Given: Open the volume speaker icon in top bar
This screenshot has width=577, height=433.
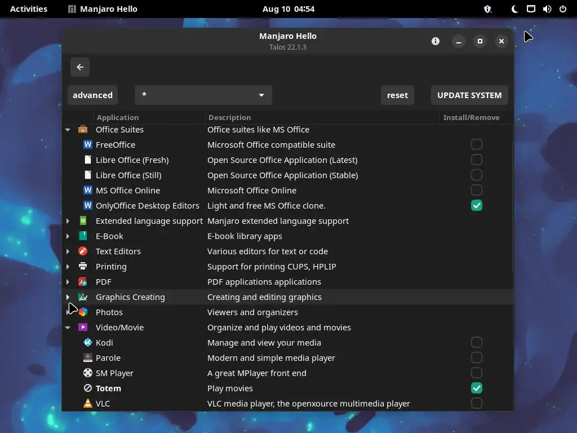Looking at the screenshot, I should click(x=547, y=9).
